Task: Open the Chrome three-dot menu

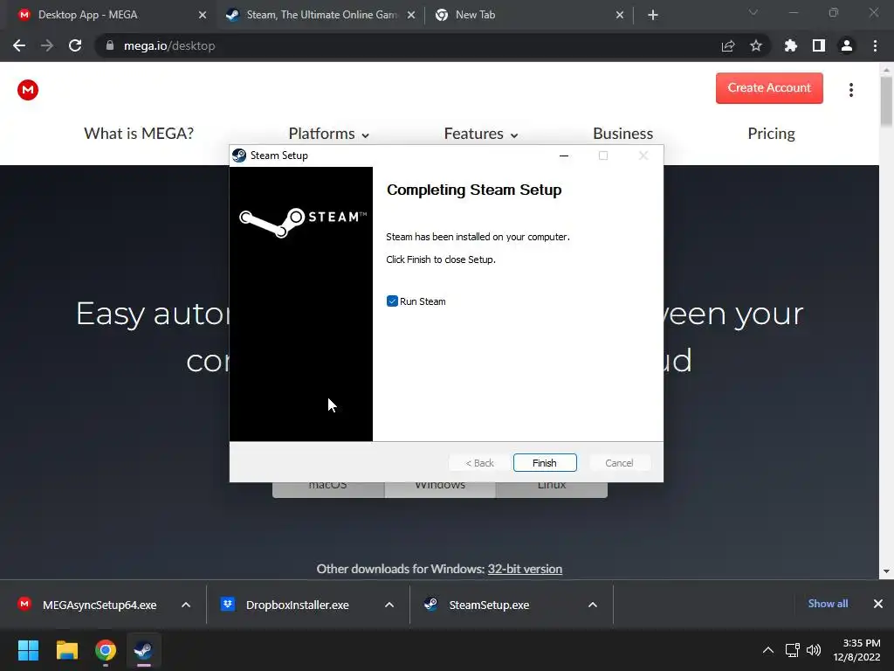Action: pos(875,45)
